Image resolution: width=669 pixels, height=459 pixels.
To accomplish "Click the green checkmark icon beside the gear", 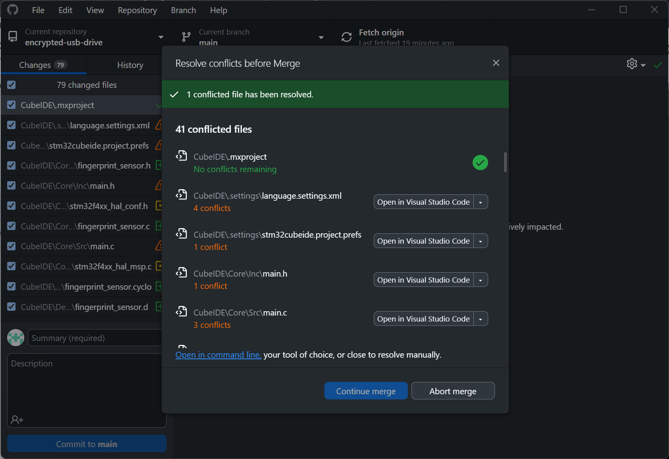I will click(658, 64).
